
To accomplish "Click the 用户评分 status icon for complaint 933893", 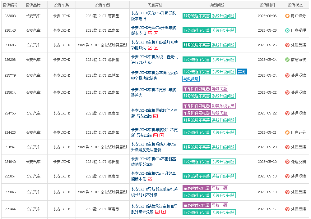I will tap(287, 16).
